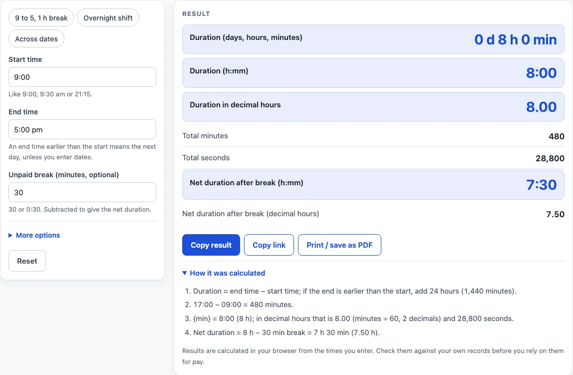Click the 'Net duration after break (h:mm)' label

(246, 183)
